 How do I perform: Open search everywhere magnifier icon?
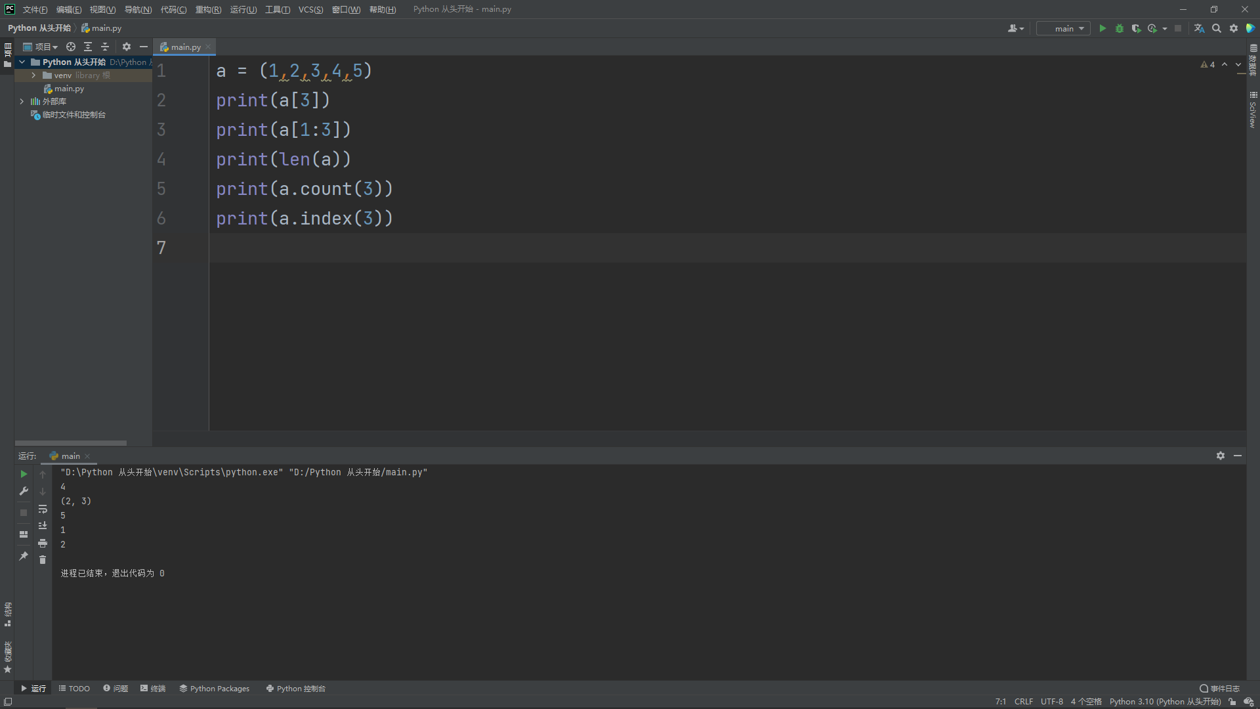click(x=1217, y=29)
